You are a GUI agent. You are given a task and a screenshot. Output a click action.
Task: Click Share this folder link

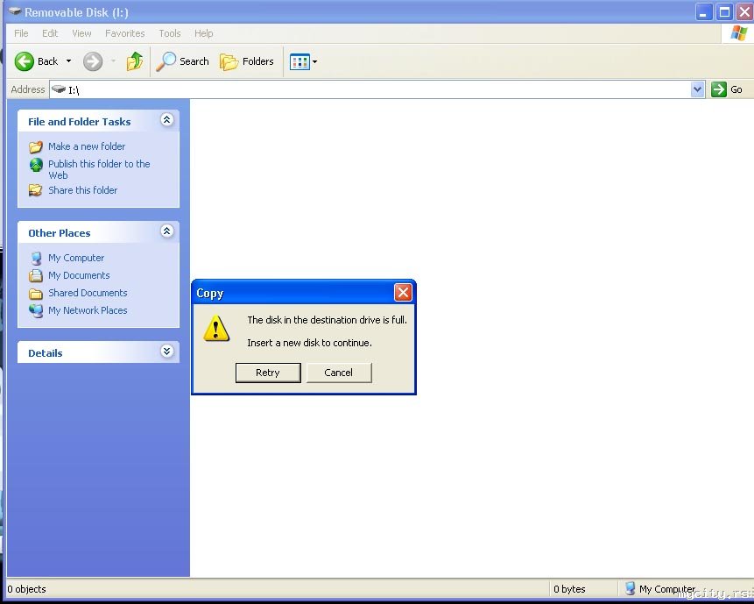click(82, 190)
